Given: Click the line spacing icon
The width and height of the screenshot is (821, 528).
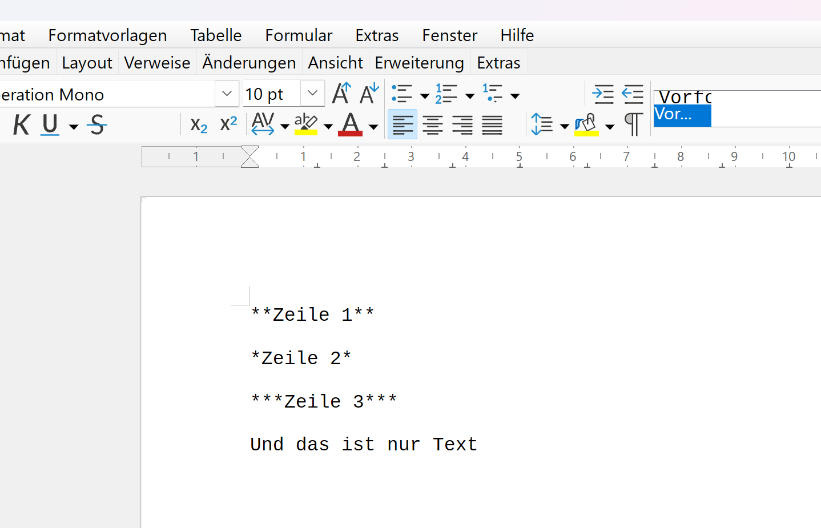Looking at the screenshot, I should pos(542,124).
